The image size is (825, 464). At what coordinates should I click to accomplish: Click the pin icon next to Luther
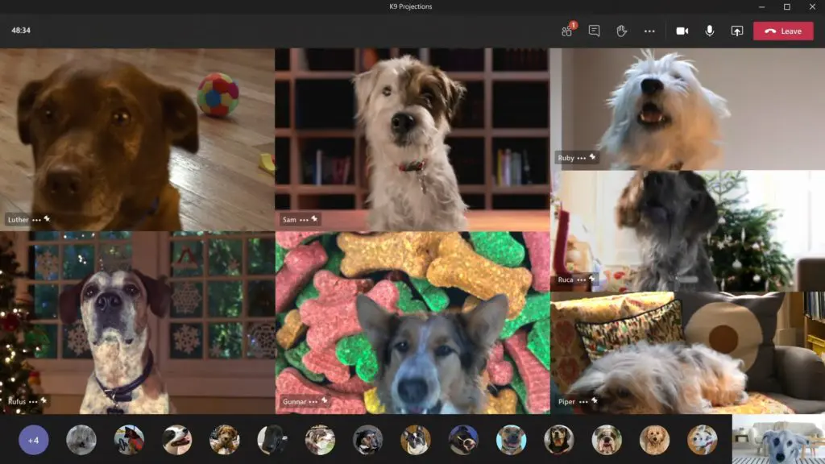coord(47,219)
